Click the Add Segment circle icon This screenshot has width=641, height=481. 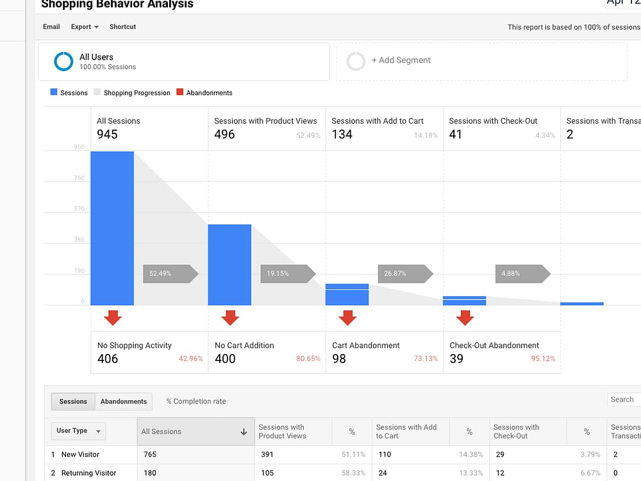pos(356,62)
